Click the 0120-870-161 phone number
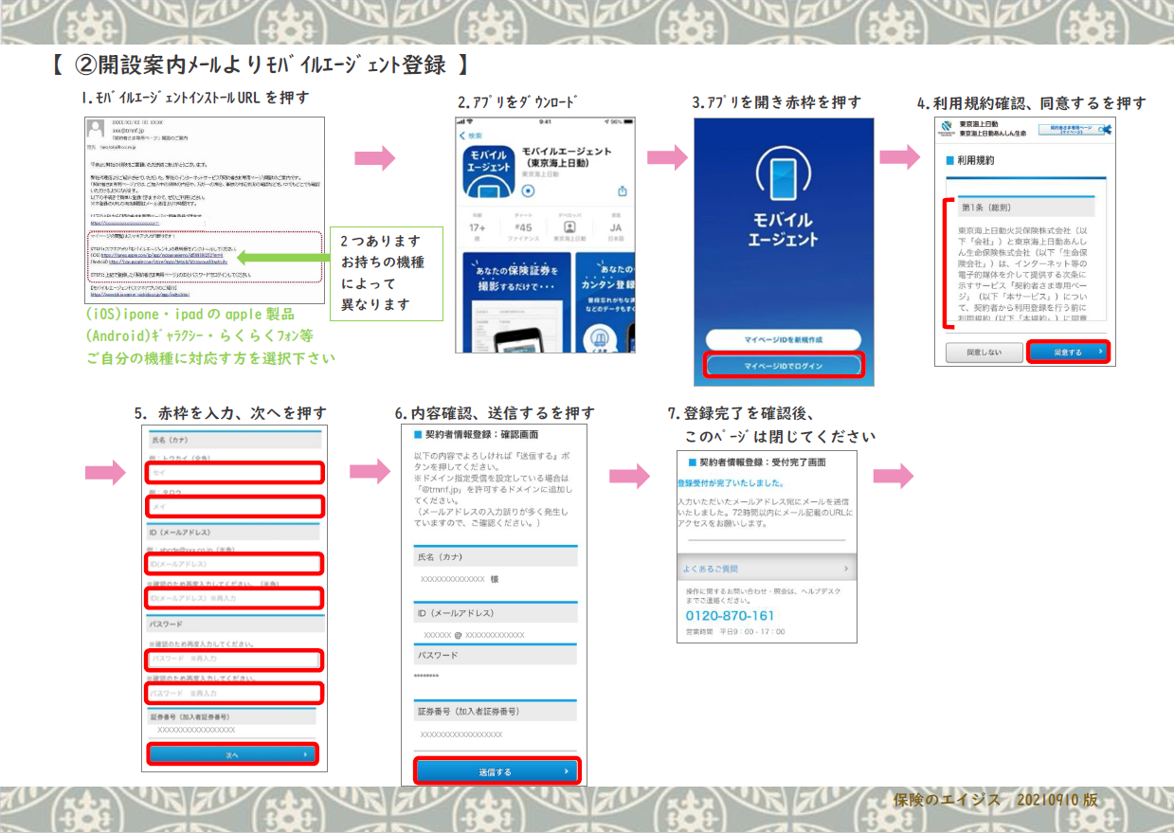 pos(730,615)
